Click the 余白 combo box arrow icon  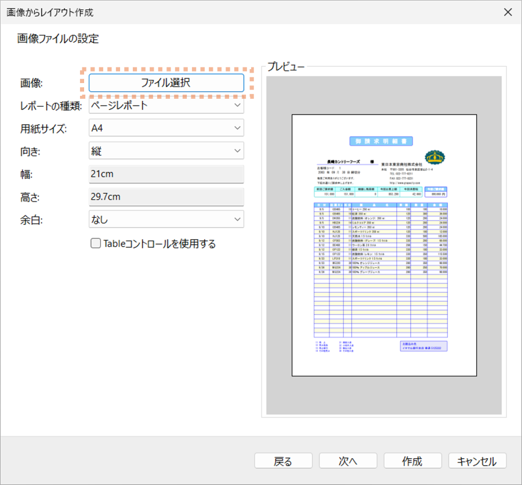236,219
